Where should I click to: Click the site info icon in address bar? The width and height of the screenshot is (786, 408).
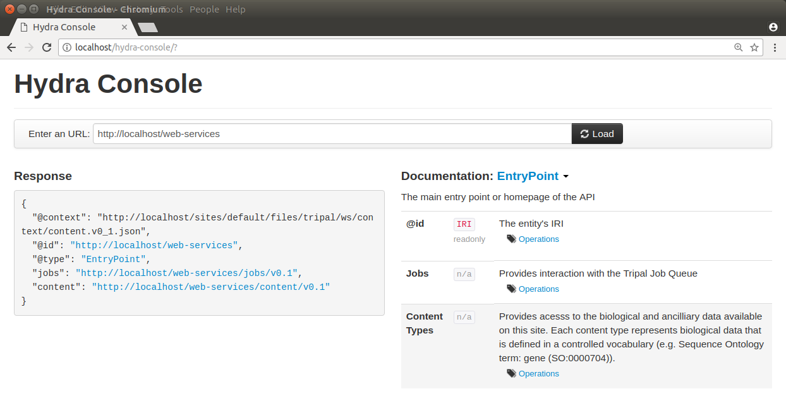(67, 47)
